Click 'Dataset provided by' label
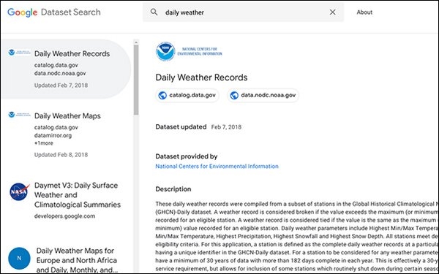Screen dimensions: 439x274 187,156
